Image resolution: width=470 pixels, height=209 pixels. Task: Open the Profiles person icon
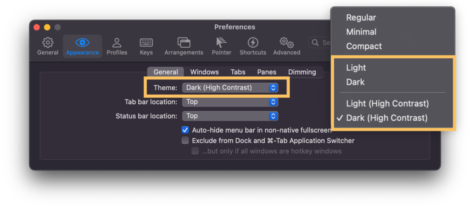point(117,43)
